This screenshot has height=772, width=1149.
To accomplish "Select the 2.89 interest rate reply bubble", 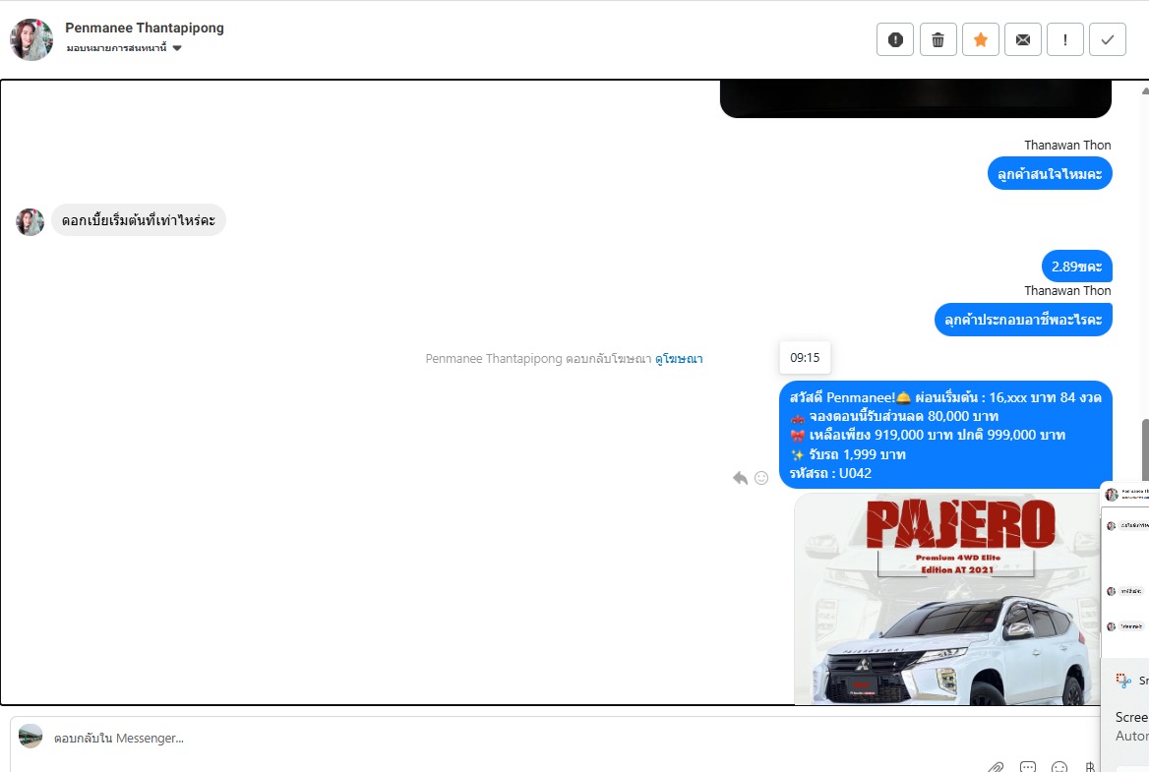I will tap(1076, 267).
